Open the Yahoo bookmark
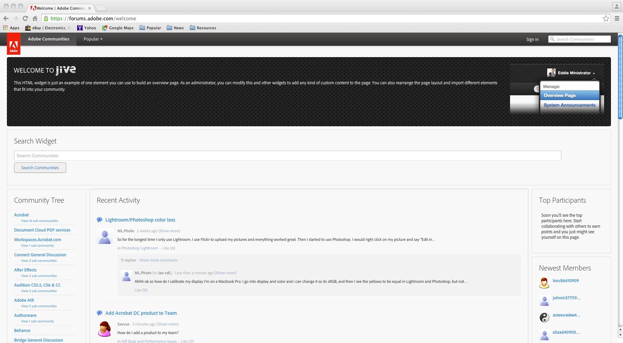Image resolution: width=623 pixels, height=343 pixels. coord(86,28)
